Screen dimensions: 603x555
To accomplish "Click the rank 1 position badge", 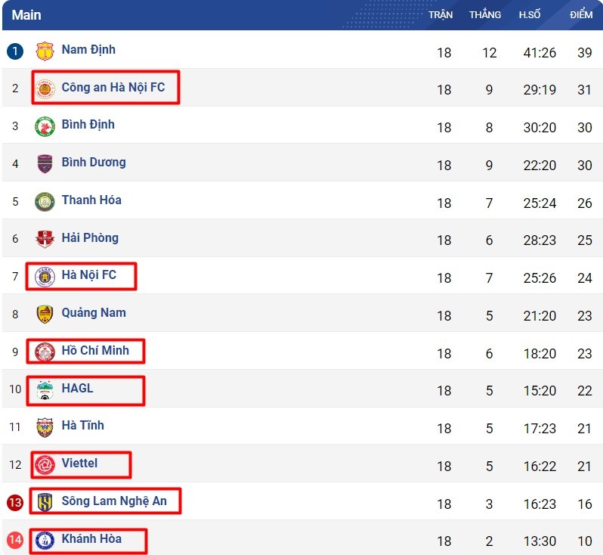I will (x=15, y=51).
